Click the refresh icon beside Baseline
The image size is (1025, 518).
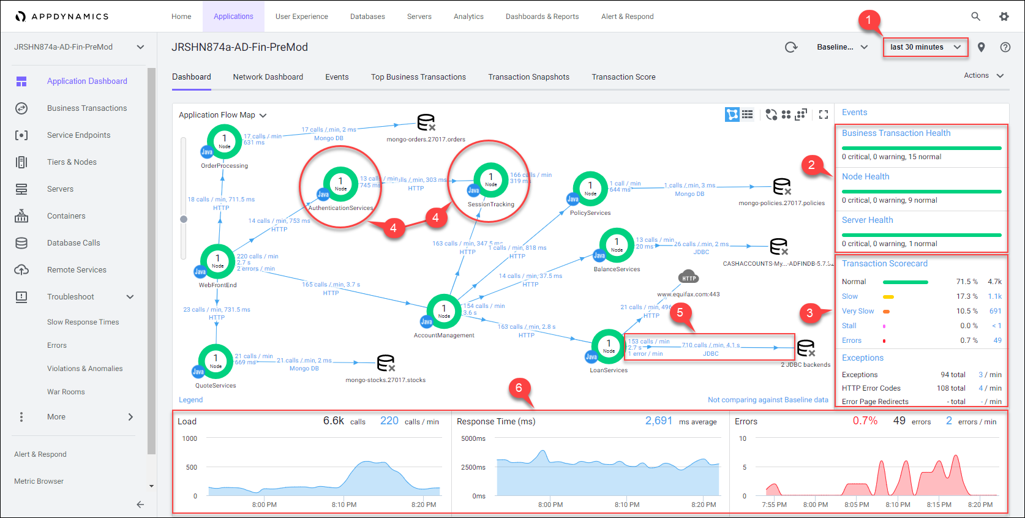click(x=791, y=47)
